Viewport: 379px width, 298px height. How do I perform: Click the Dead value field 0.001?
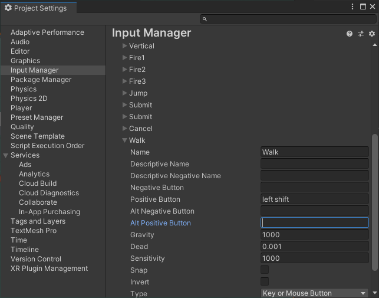coord(315,247)
